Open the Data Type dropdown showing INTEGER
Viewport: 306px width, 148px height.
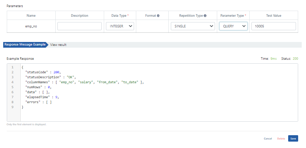click(120, 26)
